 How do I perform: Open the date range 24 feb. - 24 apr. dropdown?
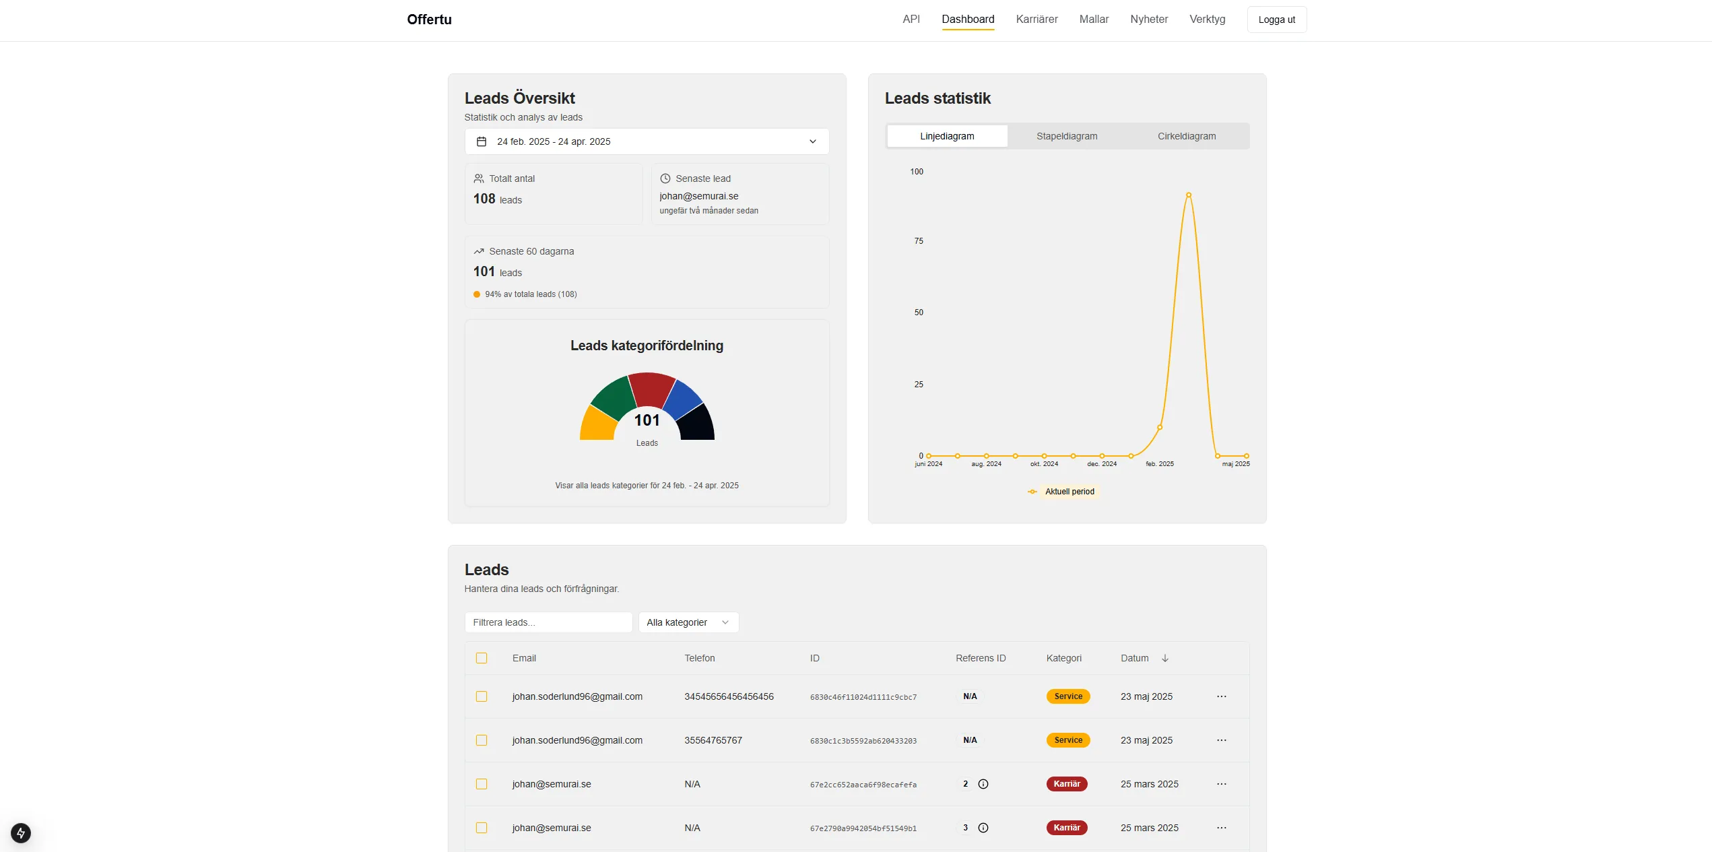[x=647, y=141]
